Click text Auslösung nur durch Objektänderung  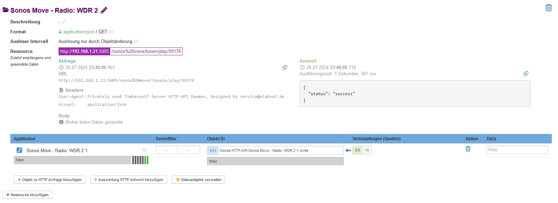click(x=95, y=41)
